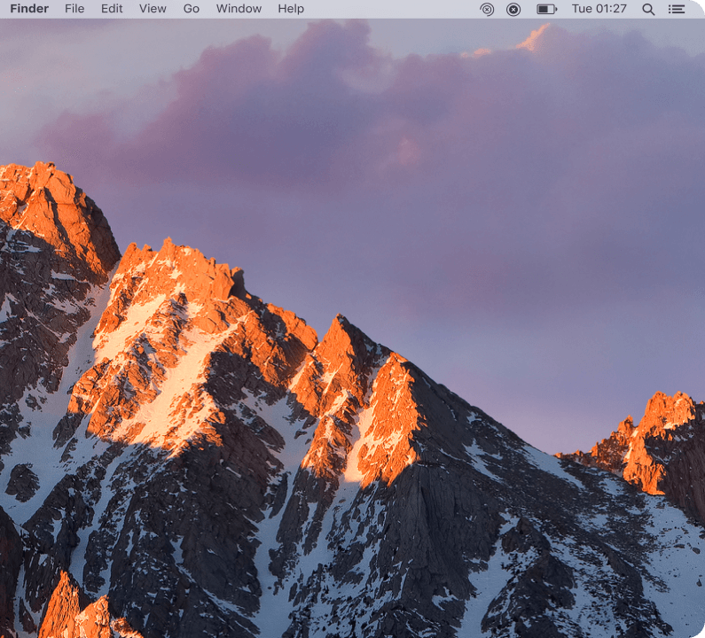
Task: Expand the Edit menu
Action: click(x=112, y=9)
